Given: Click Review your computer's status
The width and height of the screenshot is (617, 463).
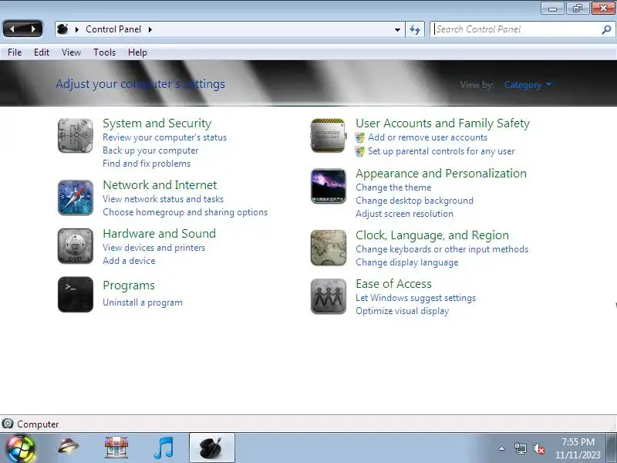Looking at the screenshot, I should [164, 137].
